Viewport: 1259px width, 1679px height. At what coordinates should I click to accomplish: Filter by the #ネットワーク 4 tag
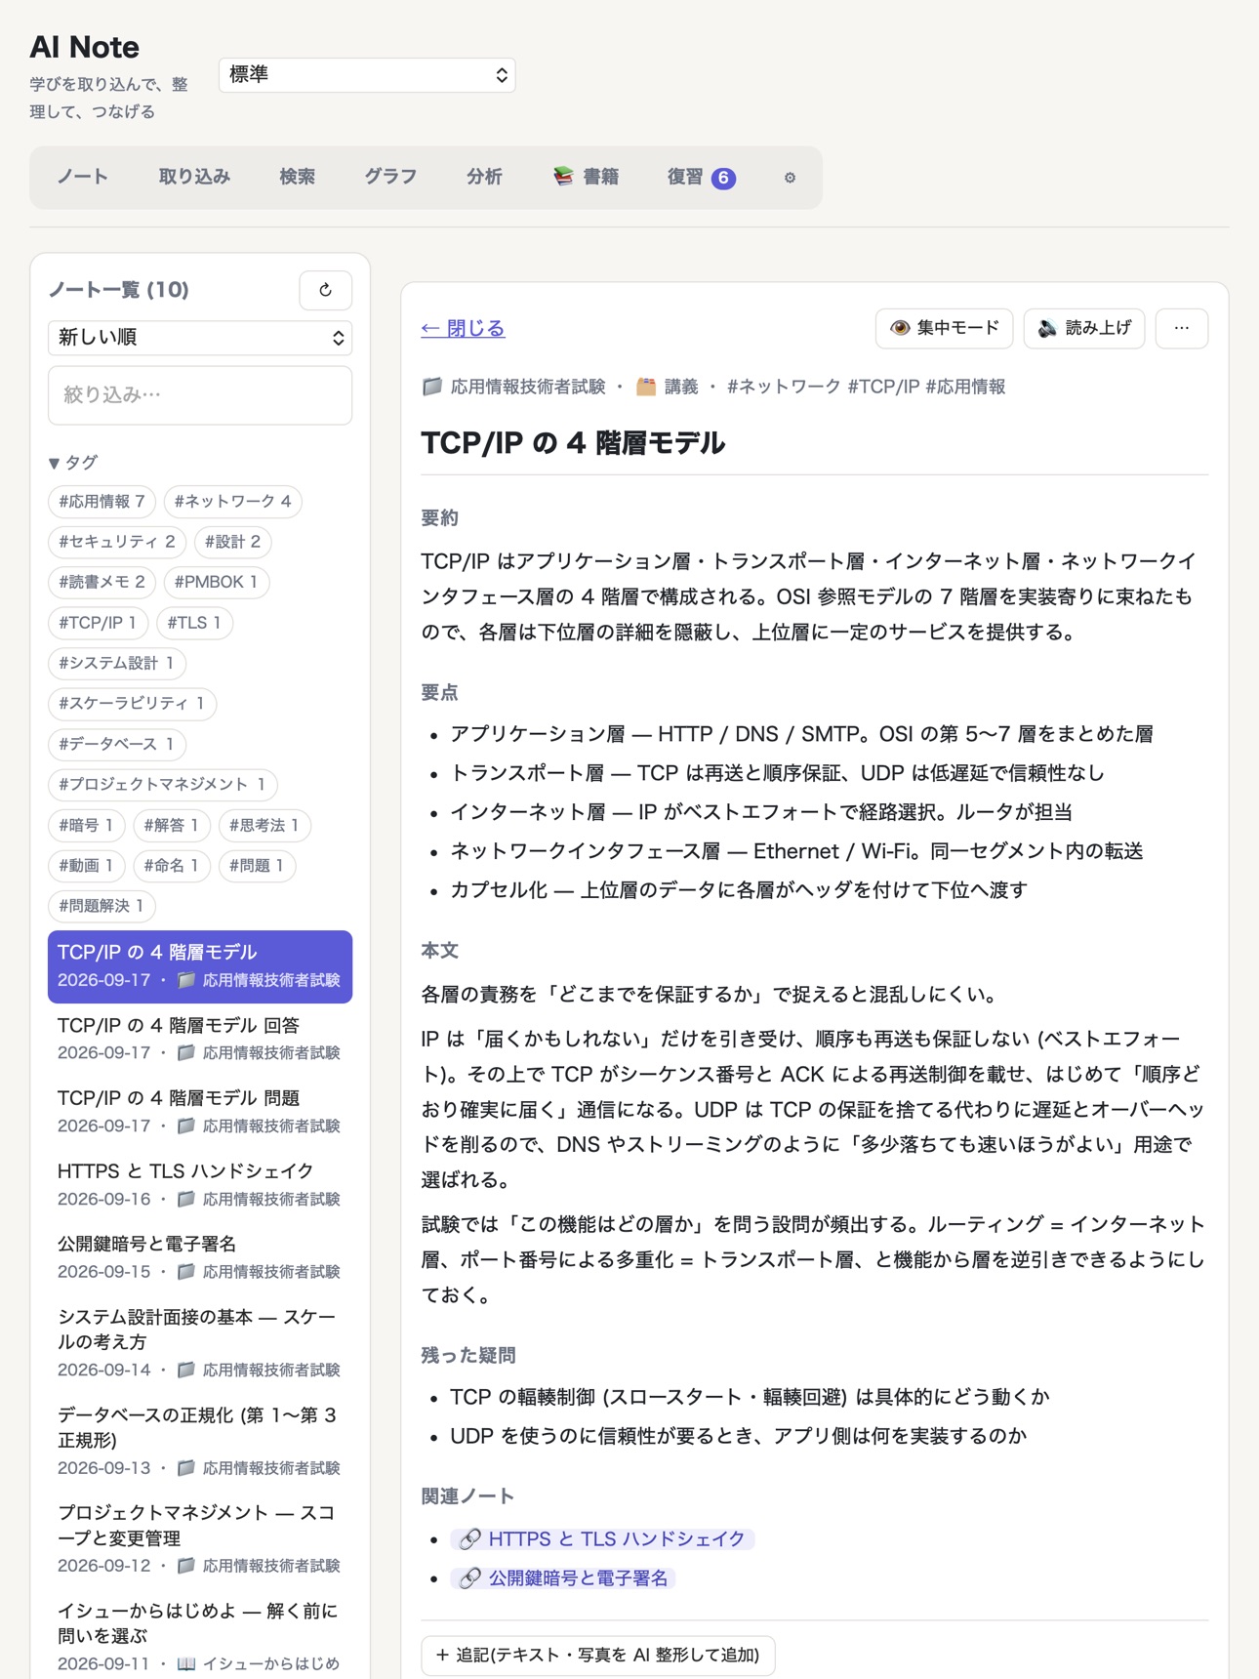tap(232, 502)
